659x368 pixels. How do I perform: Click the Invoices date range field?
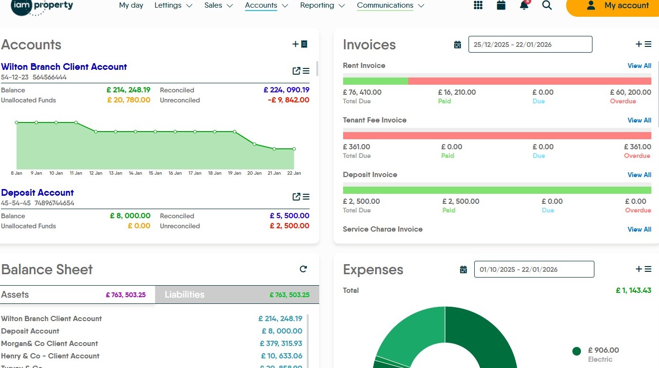click(530, 45)
